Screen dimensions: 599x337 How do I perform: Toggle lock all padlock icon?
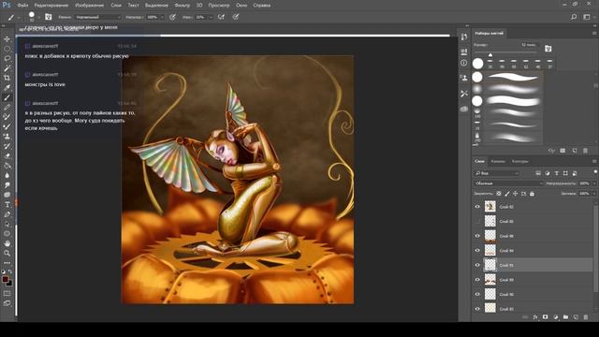(532, 194)
